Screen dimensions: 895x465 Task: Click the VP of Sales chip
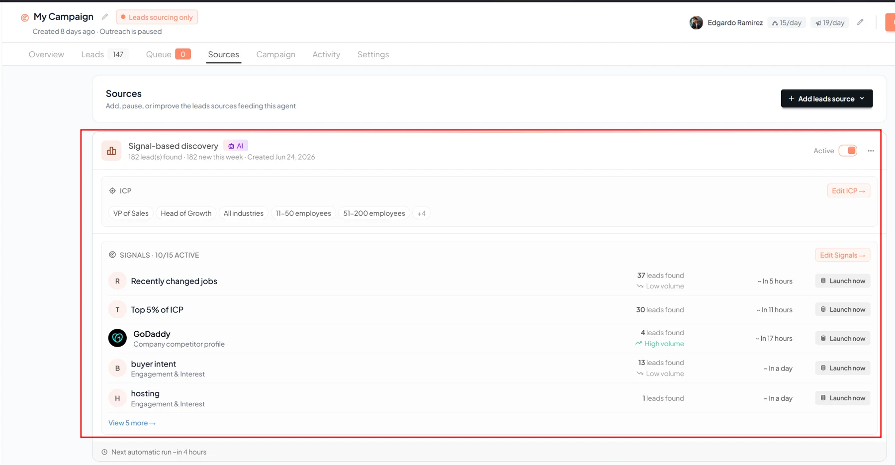click(131, 213)
